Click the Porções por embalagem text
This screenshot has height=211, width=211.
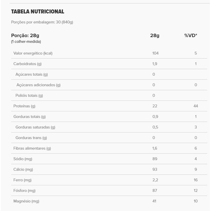[x=42, y=22]
